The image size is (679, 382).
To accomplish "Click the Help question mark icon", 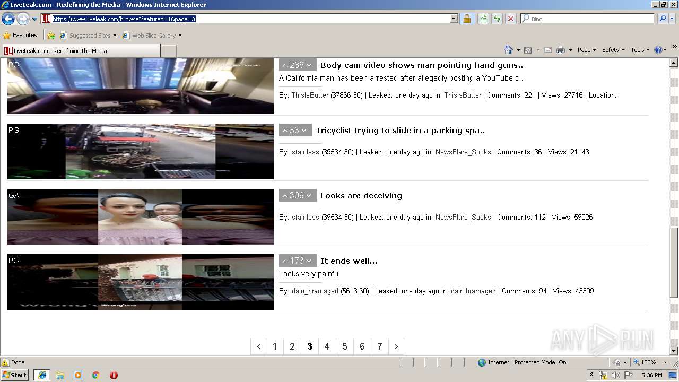I will click(658, 50).
